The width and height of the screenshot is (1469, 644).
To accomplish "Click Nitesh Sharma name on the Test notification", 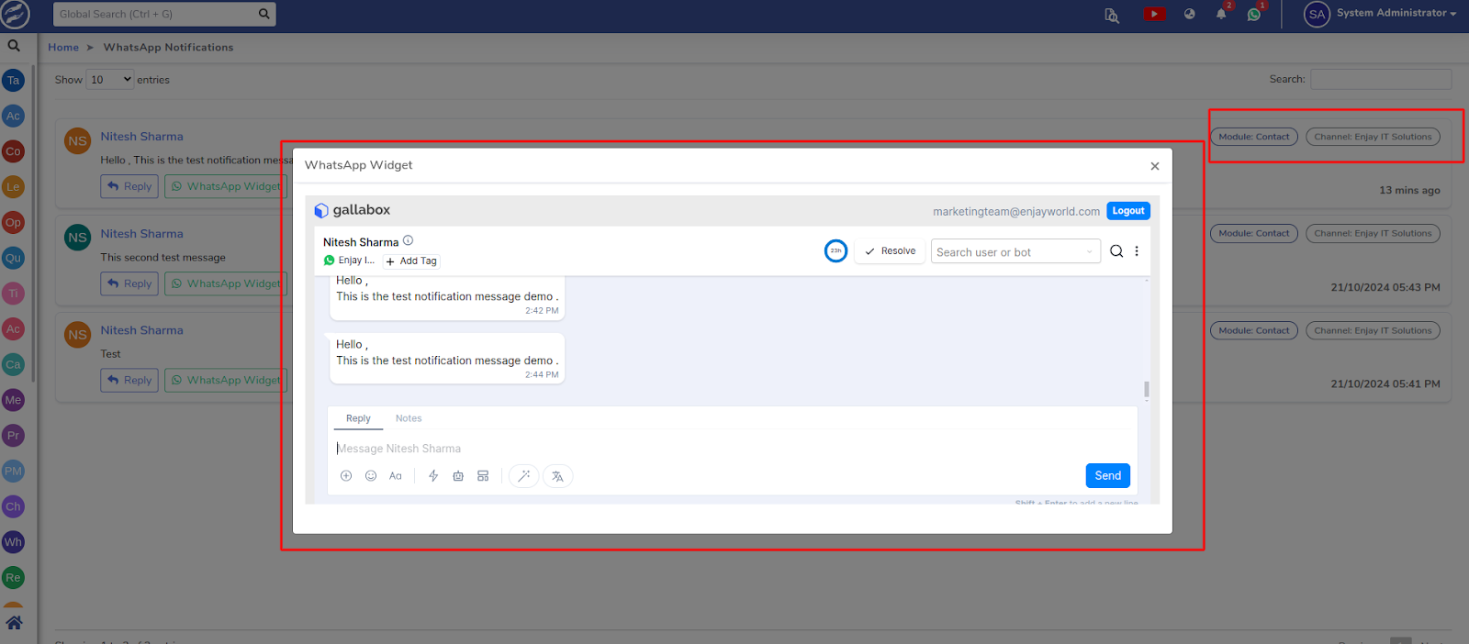I will tap(142, 330).
